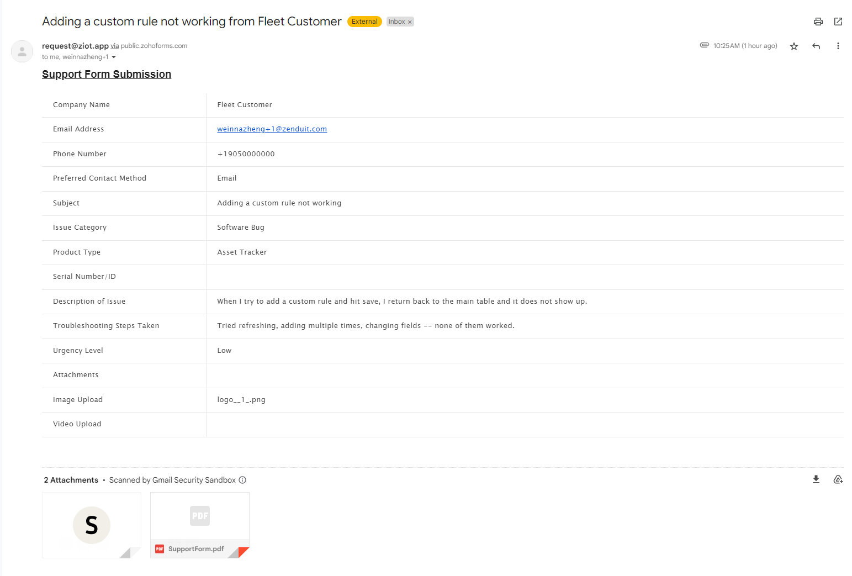The image size is (852, 576).
Task: Remove the Inbox label
Action: click(x=410, y=22)
